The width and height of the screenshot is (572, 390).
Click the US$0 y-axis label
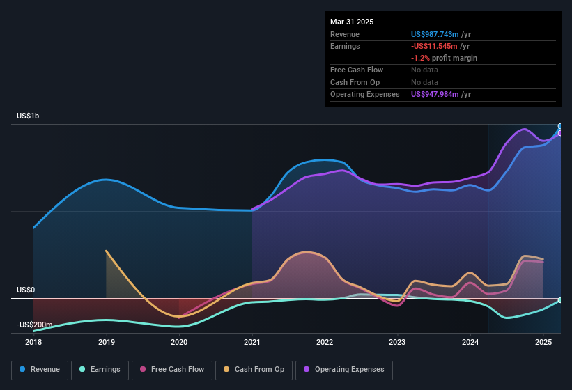(x=26, y=290)
